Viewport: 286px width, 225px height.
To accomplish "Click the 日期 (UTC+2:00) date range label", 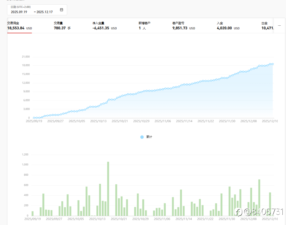I will point(21,7).
